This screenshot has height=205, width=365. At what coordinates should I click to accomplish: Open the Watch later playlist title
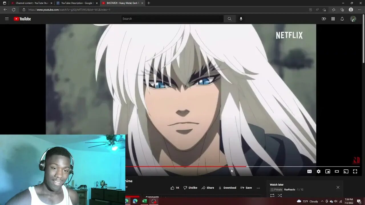tap(277, 185)
